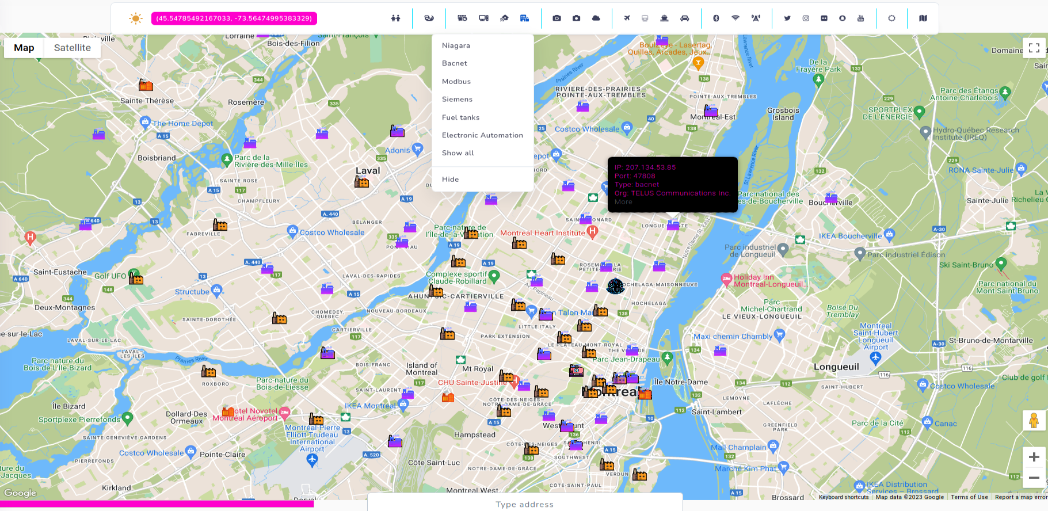Click the Google logo on map

(x=20, y=493)
